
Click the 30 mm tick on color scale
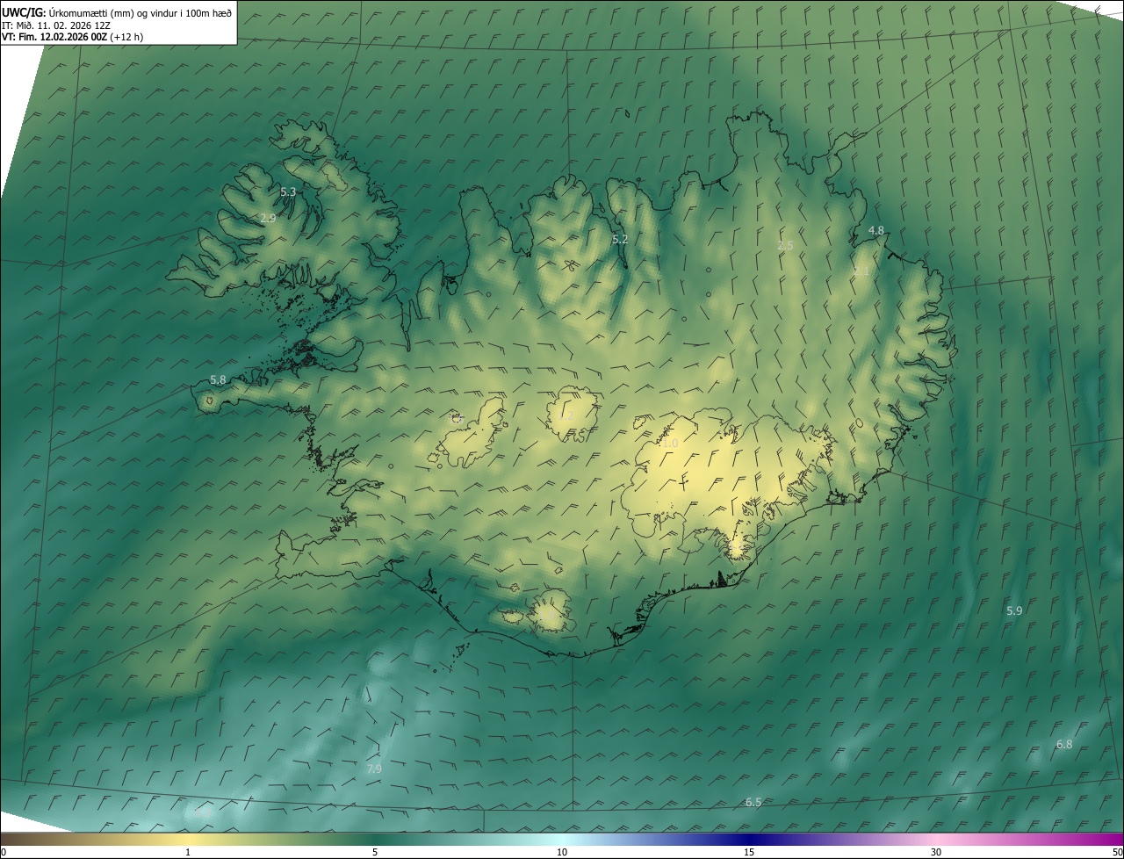pos(936,852)
